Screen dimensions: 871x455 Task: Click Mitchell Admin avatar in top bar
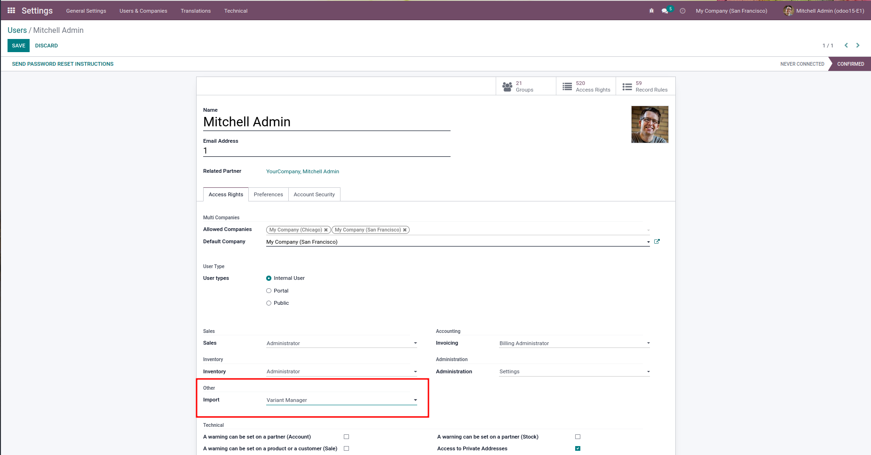point(789,10)
